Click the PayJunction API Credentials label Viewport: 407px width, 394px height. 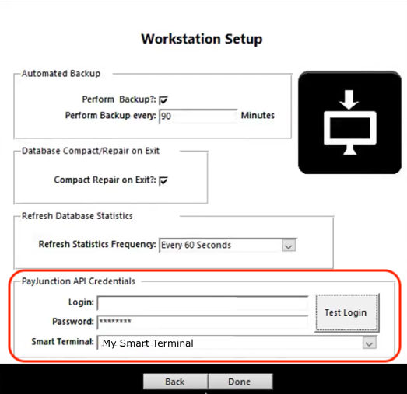tap(79, 281)
